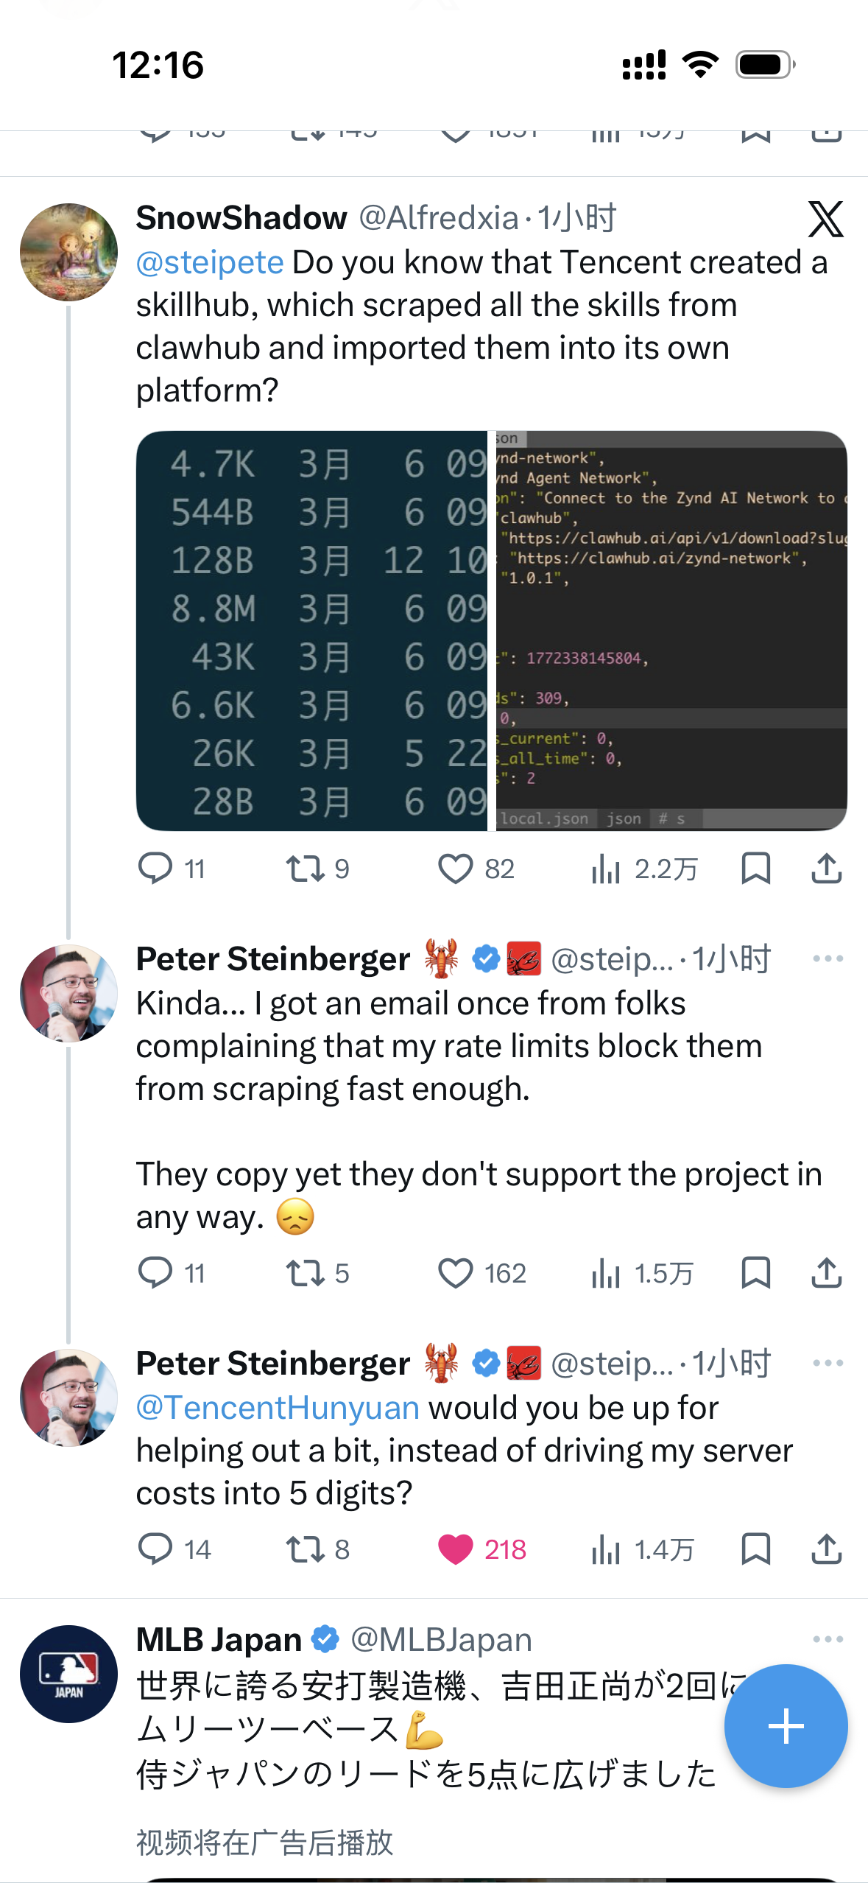Open more options on MLB Japan tweet
868x1883 pixels.
point(828,1639)
